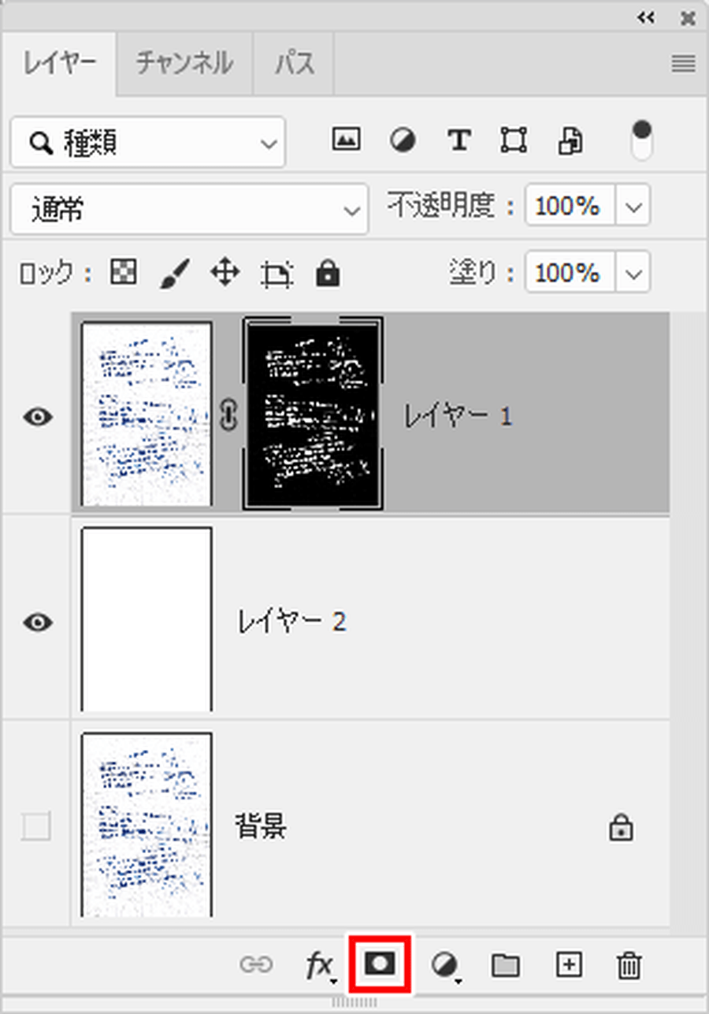This screenshot has height=1014, width=709.
Task: Filter for type layers T icon
Action: coord(458,140)
